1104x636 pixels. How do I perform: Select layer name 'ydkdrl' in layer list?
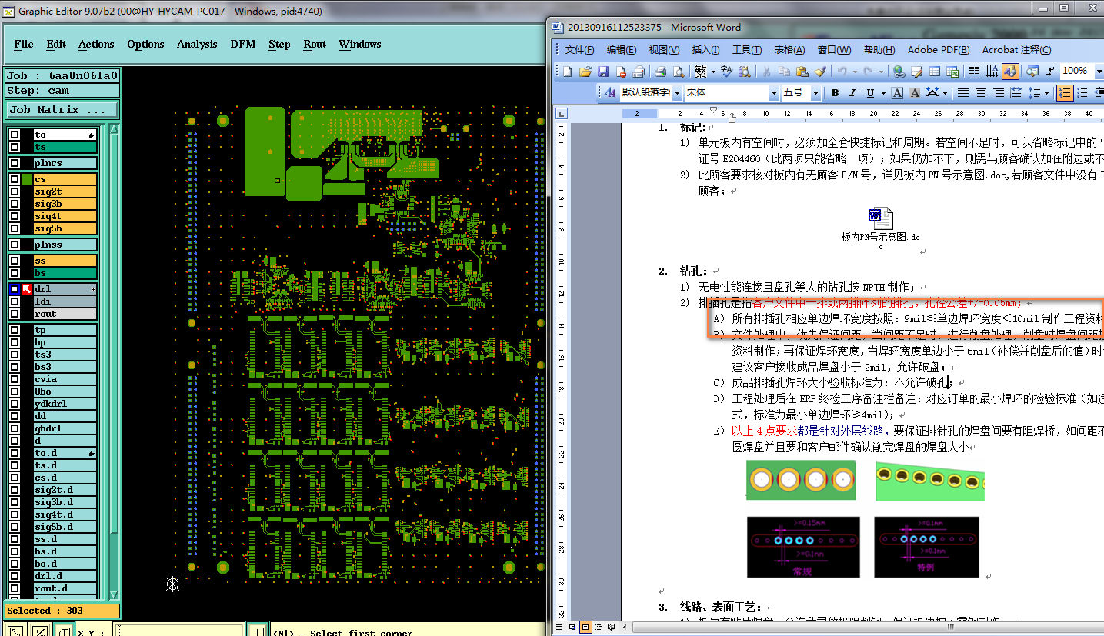point(65,404)
